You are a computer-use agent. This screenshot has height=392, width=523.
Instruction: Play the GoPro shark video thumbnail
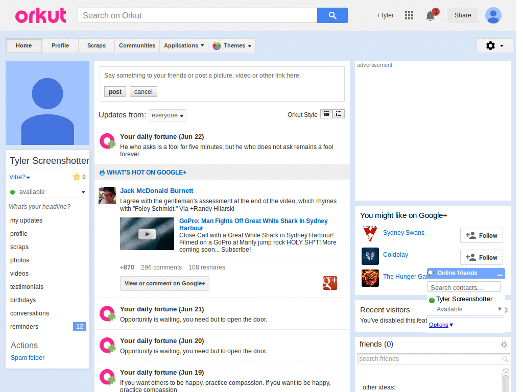(x=147, y=234)
